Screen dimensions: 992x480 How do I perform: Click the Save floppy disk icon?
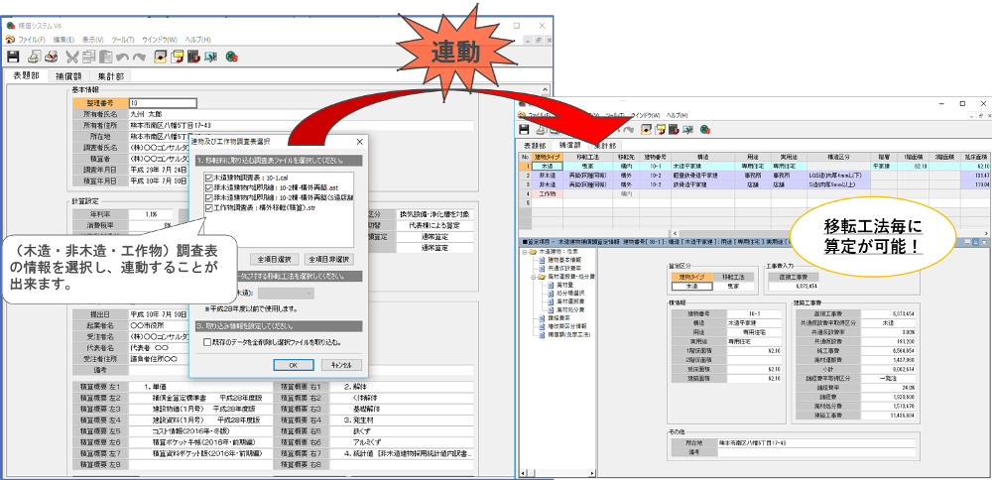[x=14, y=58]
